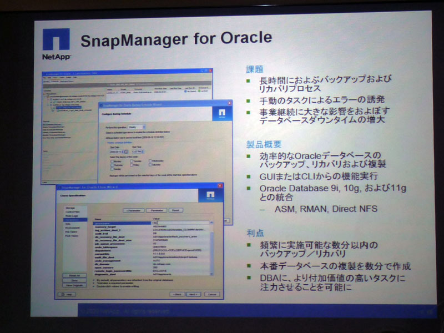Select the compatible parameter row
The image size is (444, 333).
(152, 254)
